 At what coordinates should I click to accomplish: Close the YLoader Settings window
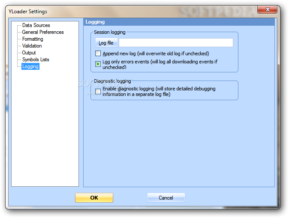267,9
